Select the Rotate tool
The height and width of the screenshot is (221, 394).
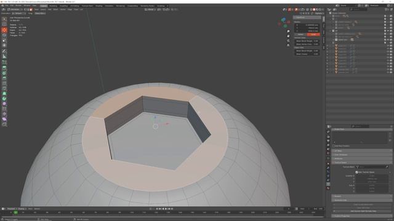4,36
